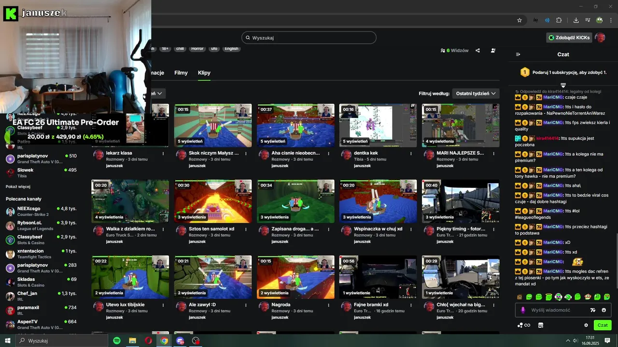Open the options dots for 'lekarz klasa' clip
The image size is (618, 347).
pos(163,153)
